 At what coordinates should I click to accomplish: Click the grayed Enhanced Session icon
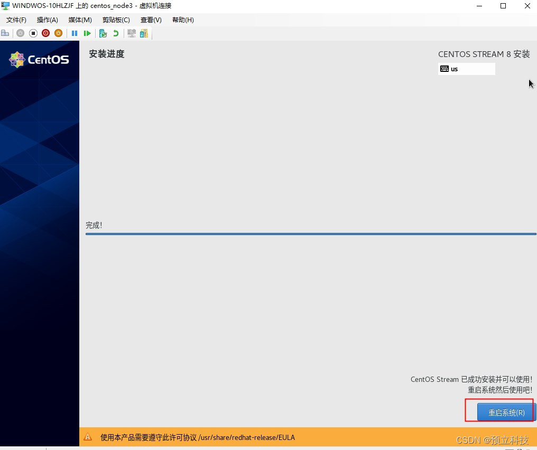[x=132, y=33]
